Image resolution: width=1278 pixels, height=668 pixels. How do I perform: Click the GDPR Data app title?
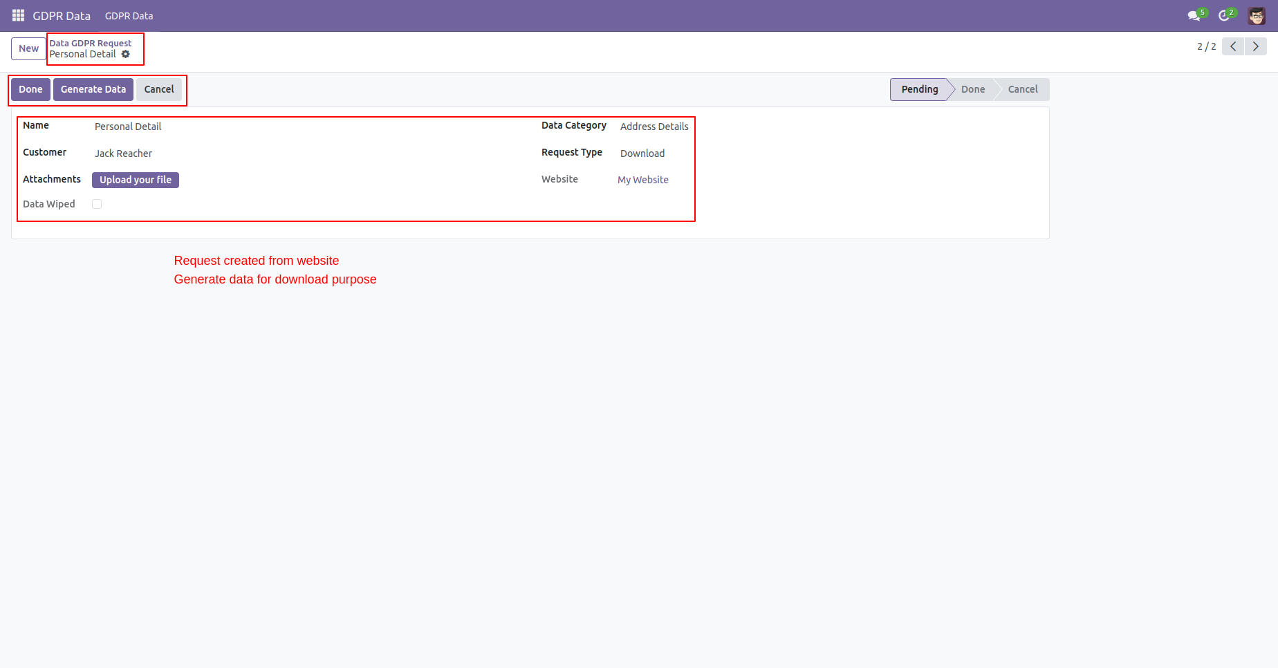(x=62, y=16)
